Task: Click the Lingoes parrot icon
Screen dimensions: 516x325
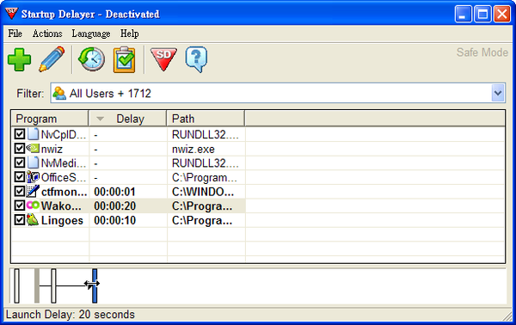Action: tap(33, 219)
